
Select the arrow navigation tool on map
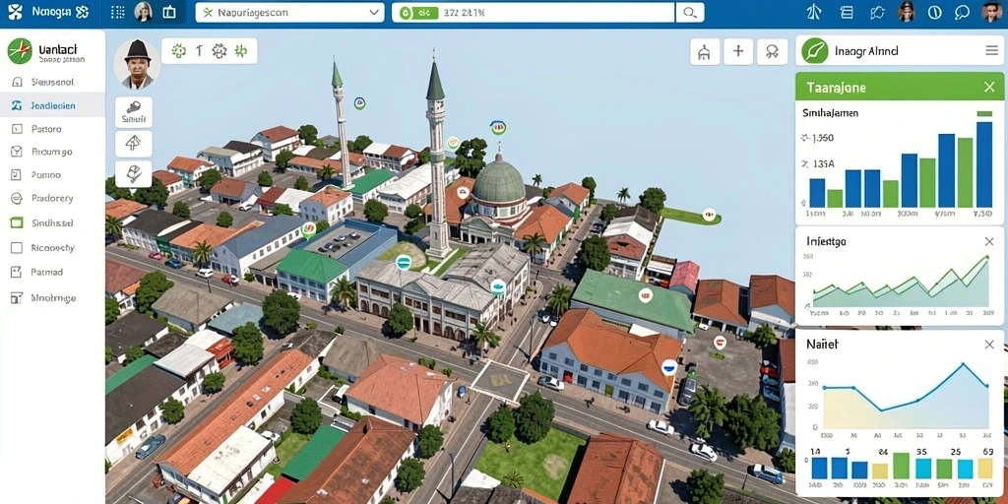pyautogui.click(x=133, y=144)
